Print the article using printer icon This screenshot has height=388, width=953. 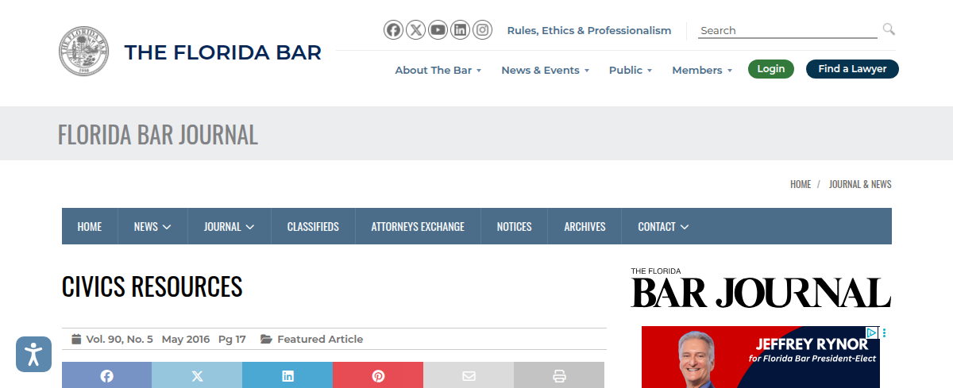tap(559, 376)
